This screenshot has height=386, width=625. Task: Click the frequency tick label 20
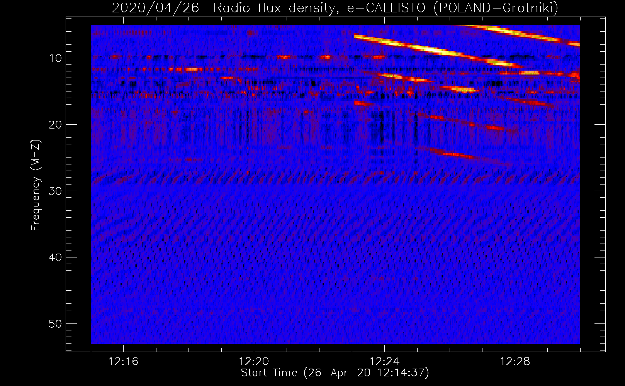56,125
